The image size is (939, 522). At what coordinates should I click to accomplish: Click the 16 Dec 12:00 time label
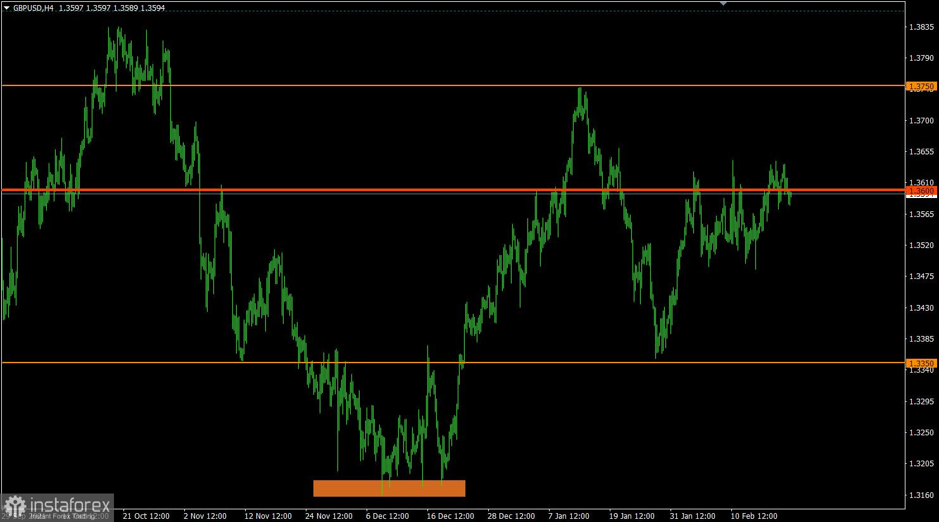click(450, 516)
